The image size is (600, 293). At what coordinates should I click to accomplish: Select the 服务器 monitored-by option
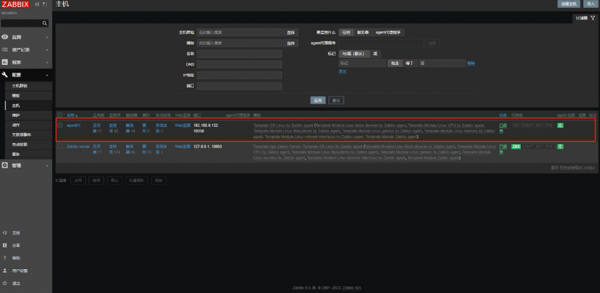pyautogui.click(x=363, y=32)
